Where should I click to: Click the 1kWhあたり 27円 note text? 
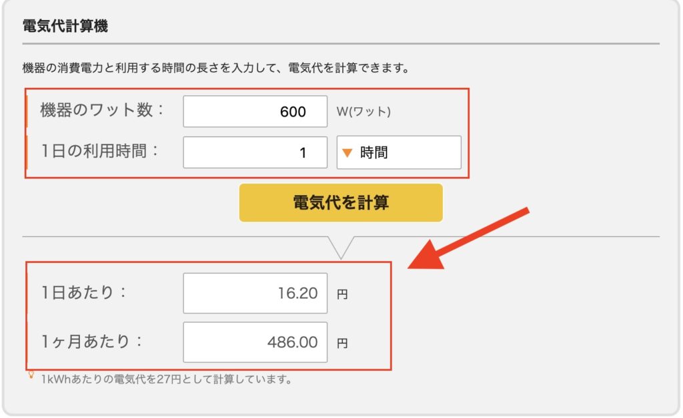pyautogui.click(x=166, y=380)
